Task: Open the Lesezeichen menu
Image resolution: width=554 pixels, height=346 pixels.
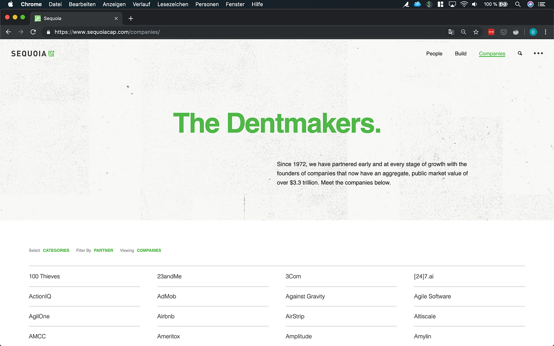Action: [173, 4]
